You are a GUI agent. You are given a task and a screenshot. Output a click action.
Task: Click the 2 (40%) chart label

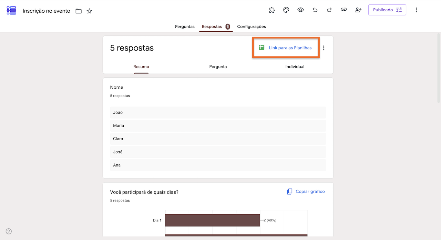tap(270, 220)
